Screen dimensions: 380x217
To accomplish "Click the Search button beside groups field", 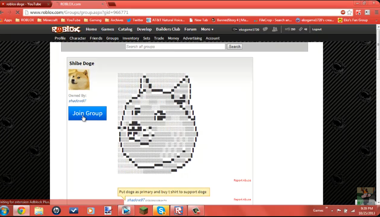I will [234, 46].
